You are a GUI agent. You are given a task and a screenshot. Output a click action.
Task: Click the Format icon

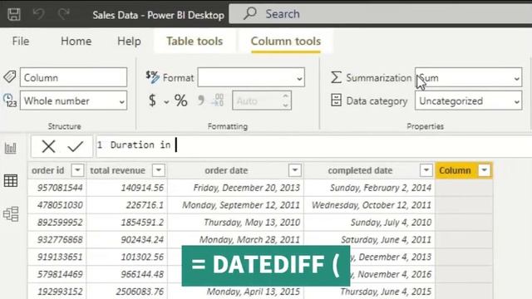click(x=152, y=77)
